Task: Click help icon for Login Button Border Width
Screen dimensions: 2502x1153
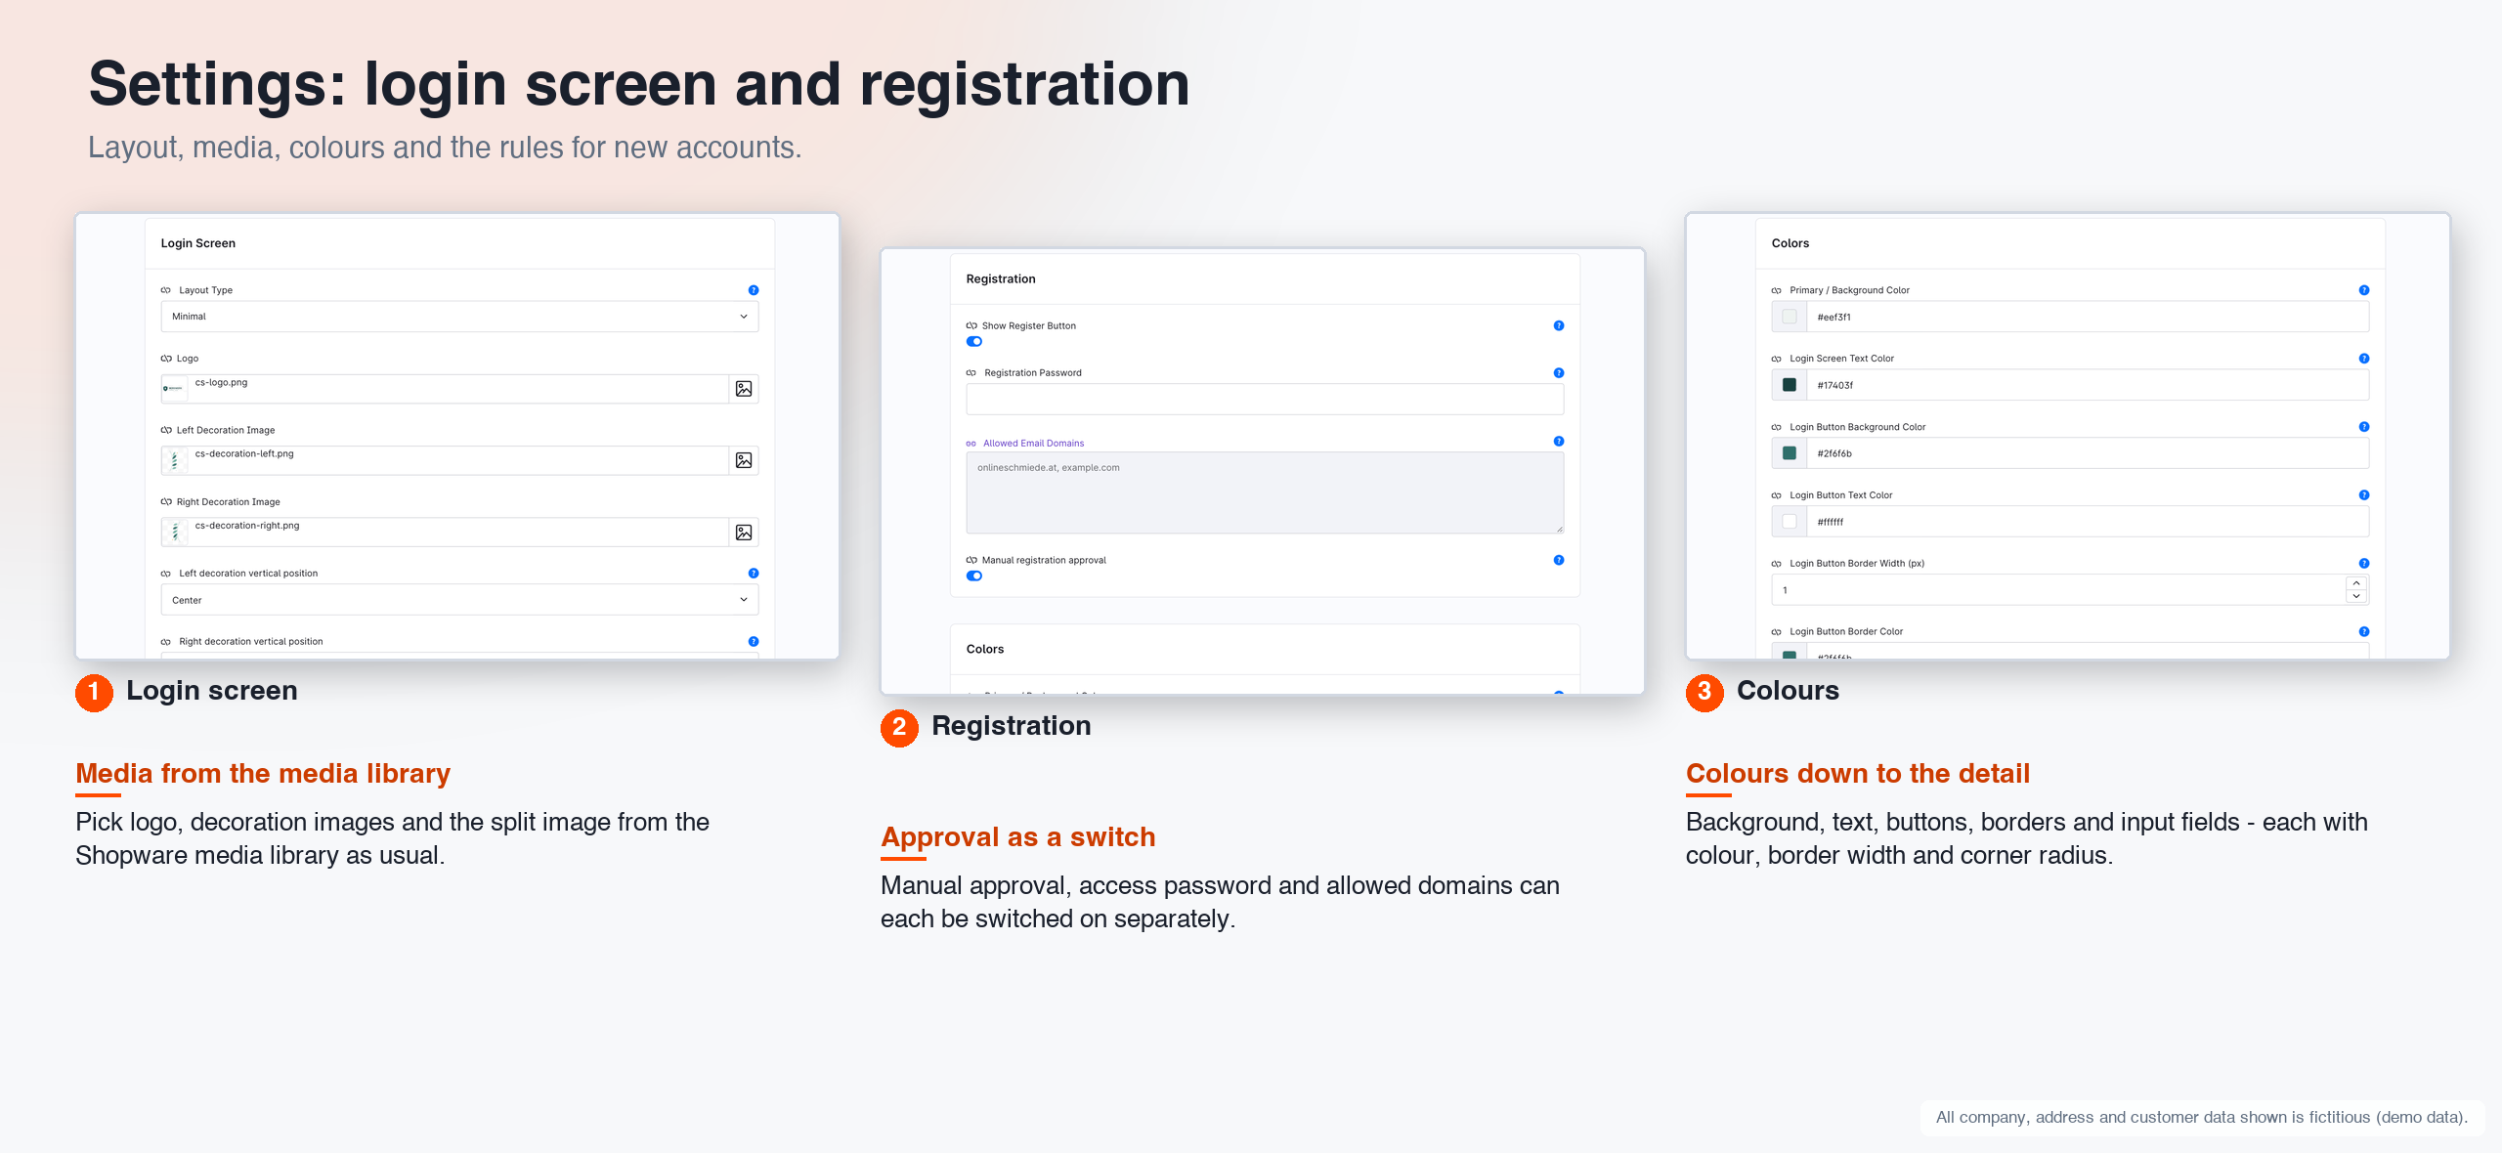Action: point(2364,564)
